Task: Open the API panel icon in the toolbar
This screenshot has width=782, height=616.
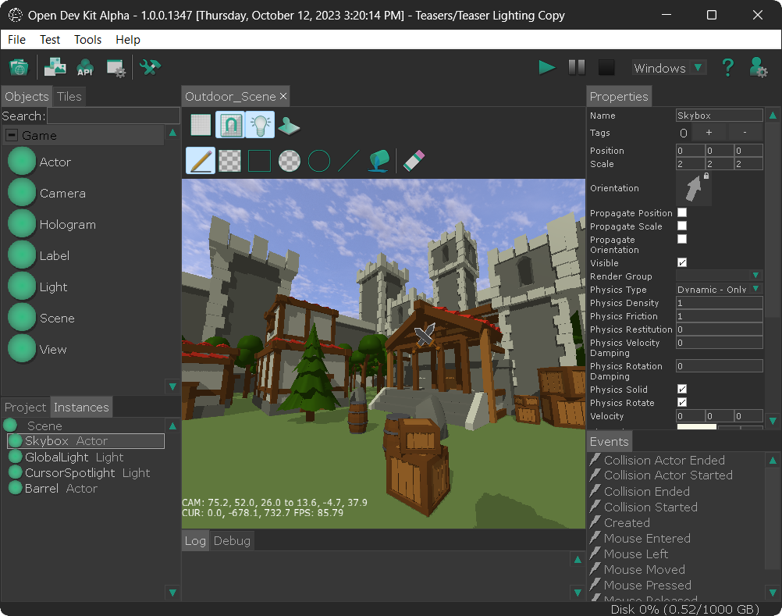Action: (x=84, y=67)
